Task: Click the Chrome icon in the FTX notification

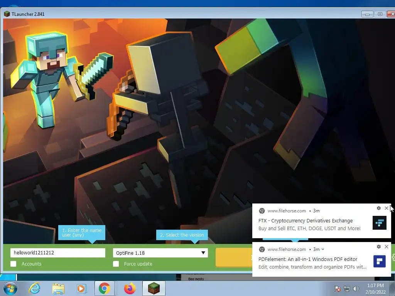Action: tap(262, 211)
